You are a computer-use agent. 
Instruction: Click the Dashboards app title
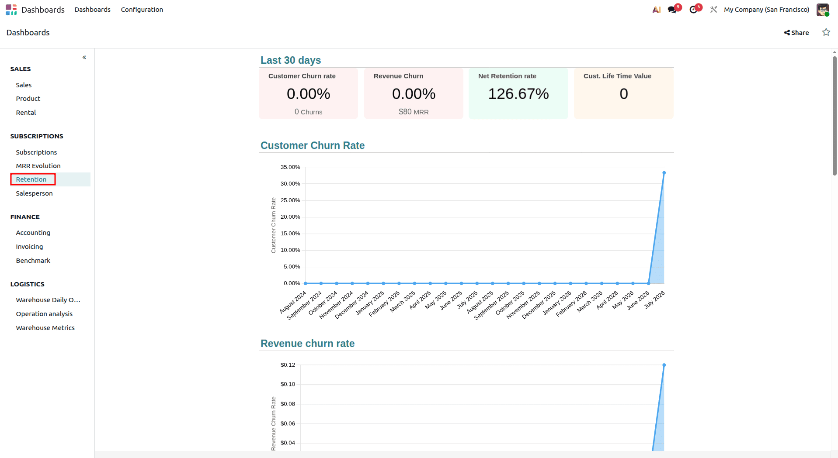[x=43, y=10]
